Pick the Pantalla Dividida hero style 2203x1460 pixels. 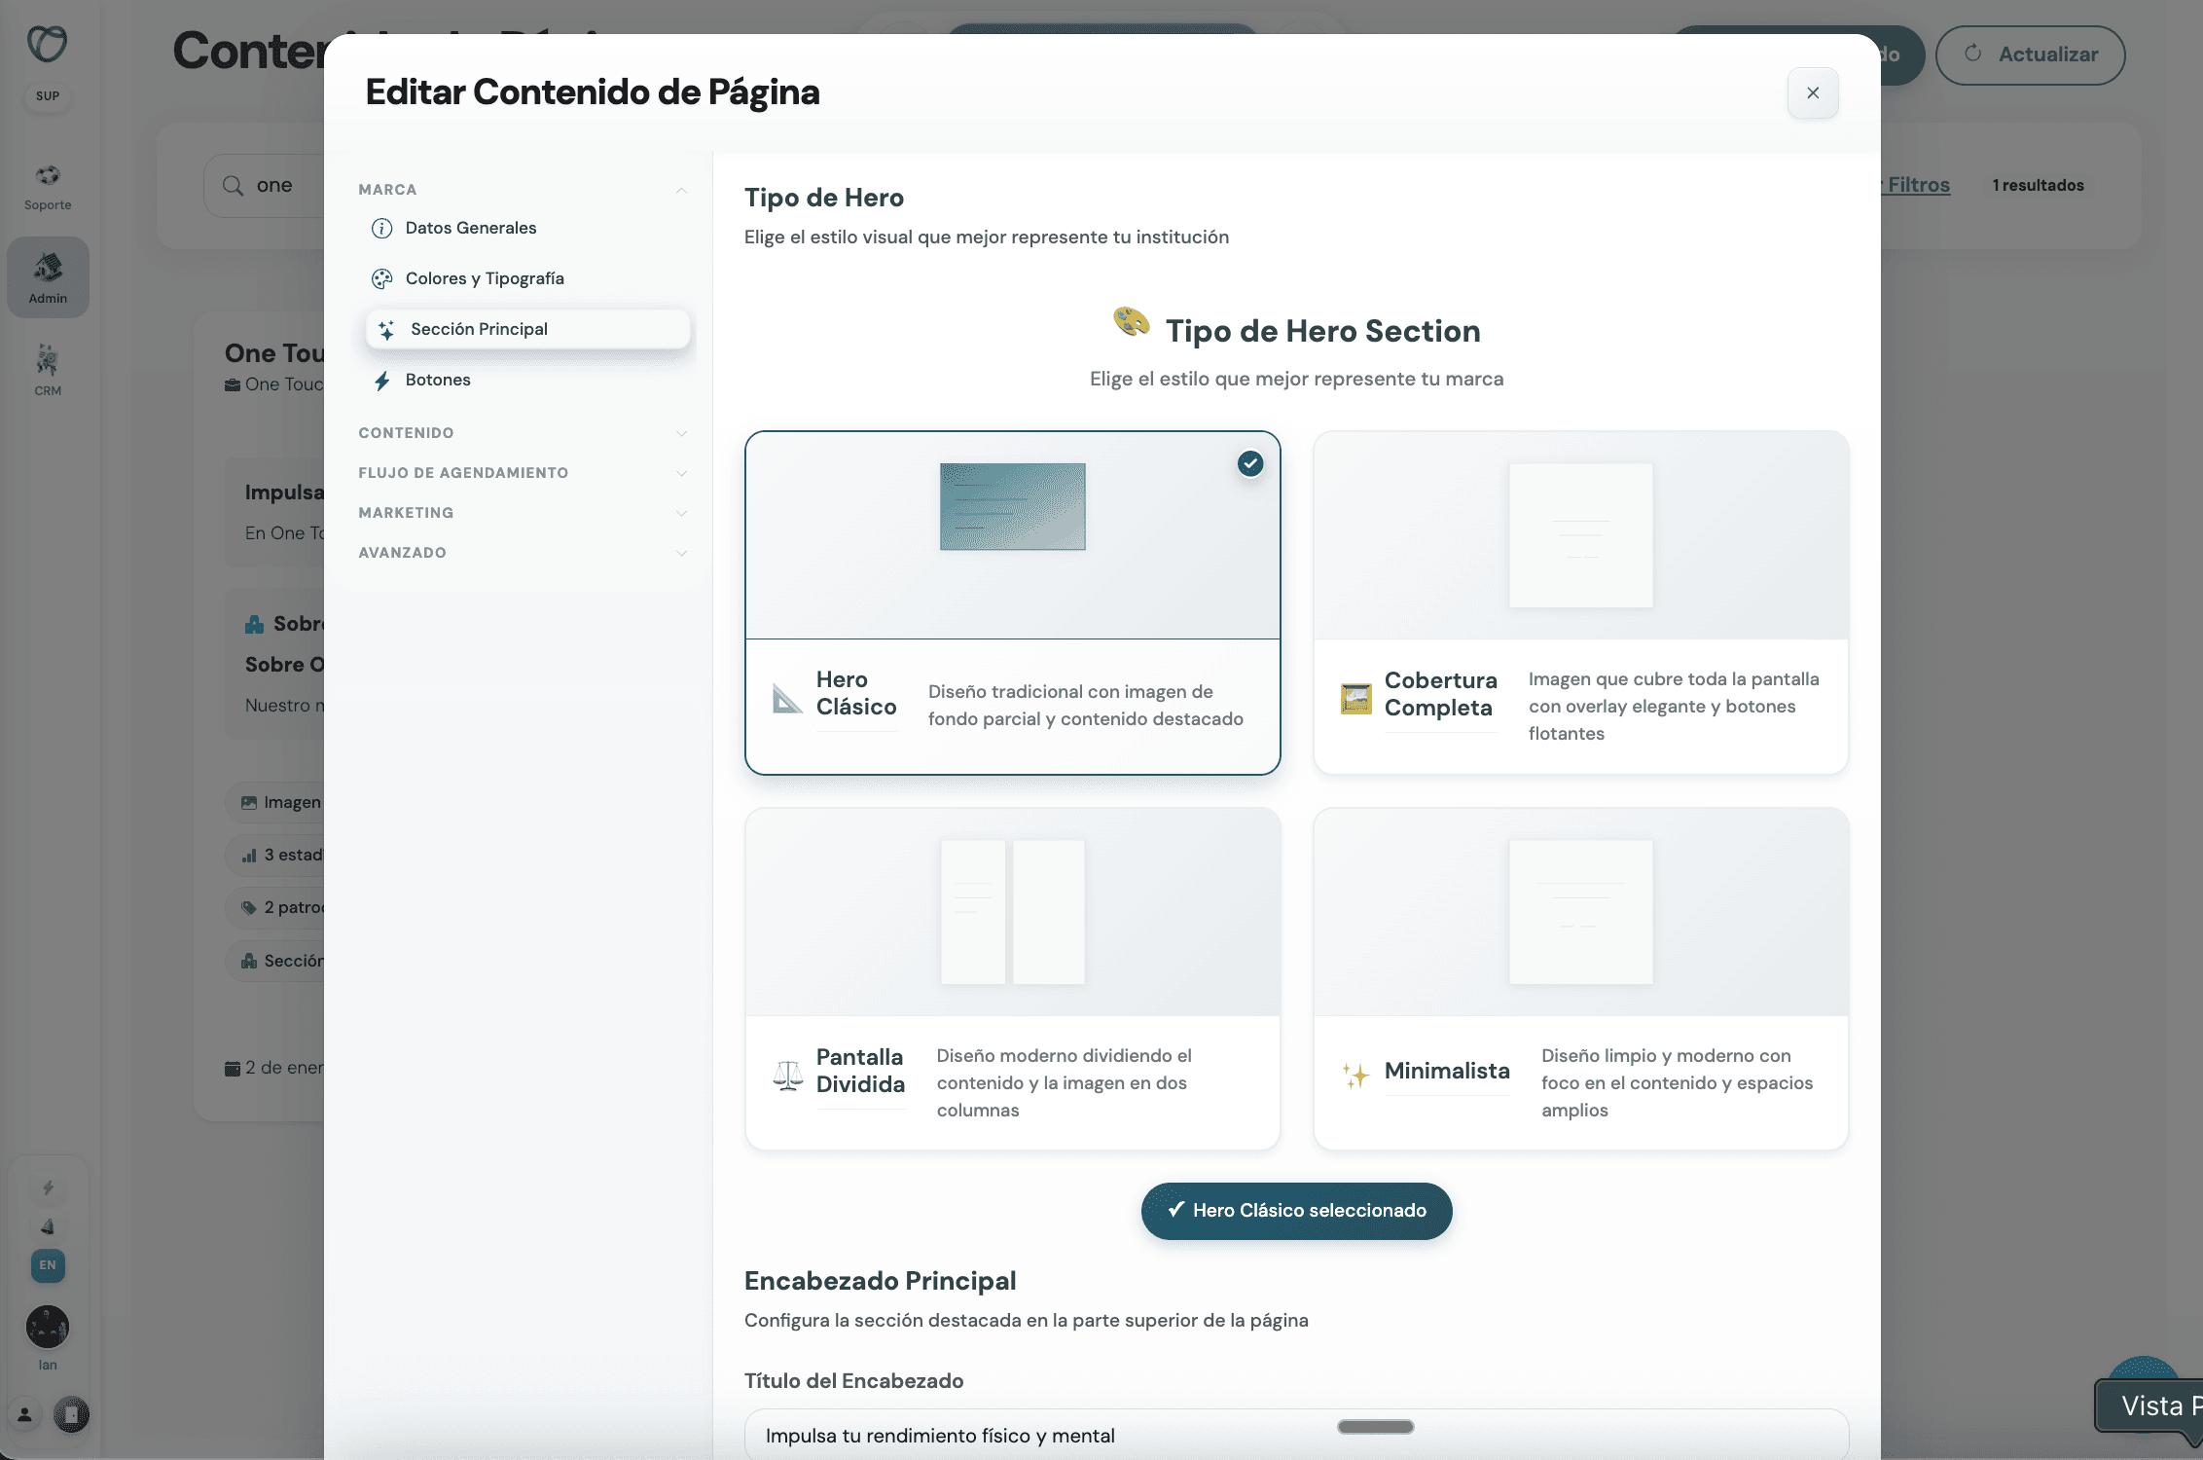(x=1012, y=978)
